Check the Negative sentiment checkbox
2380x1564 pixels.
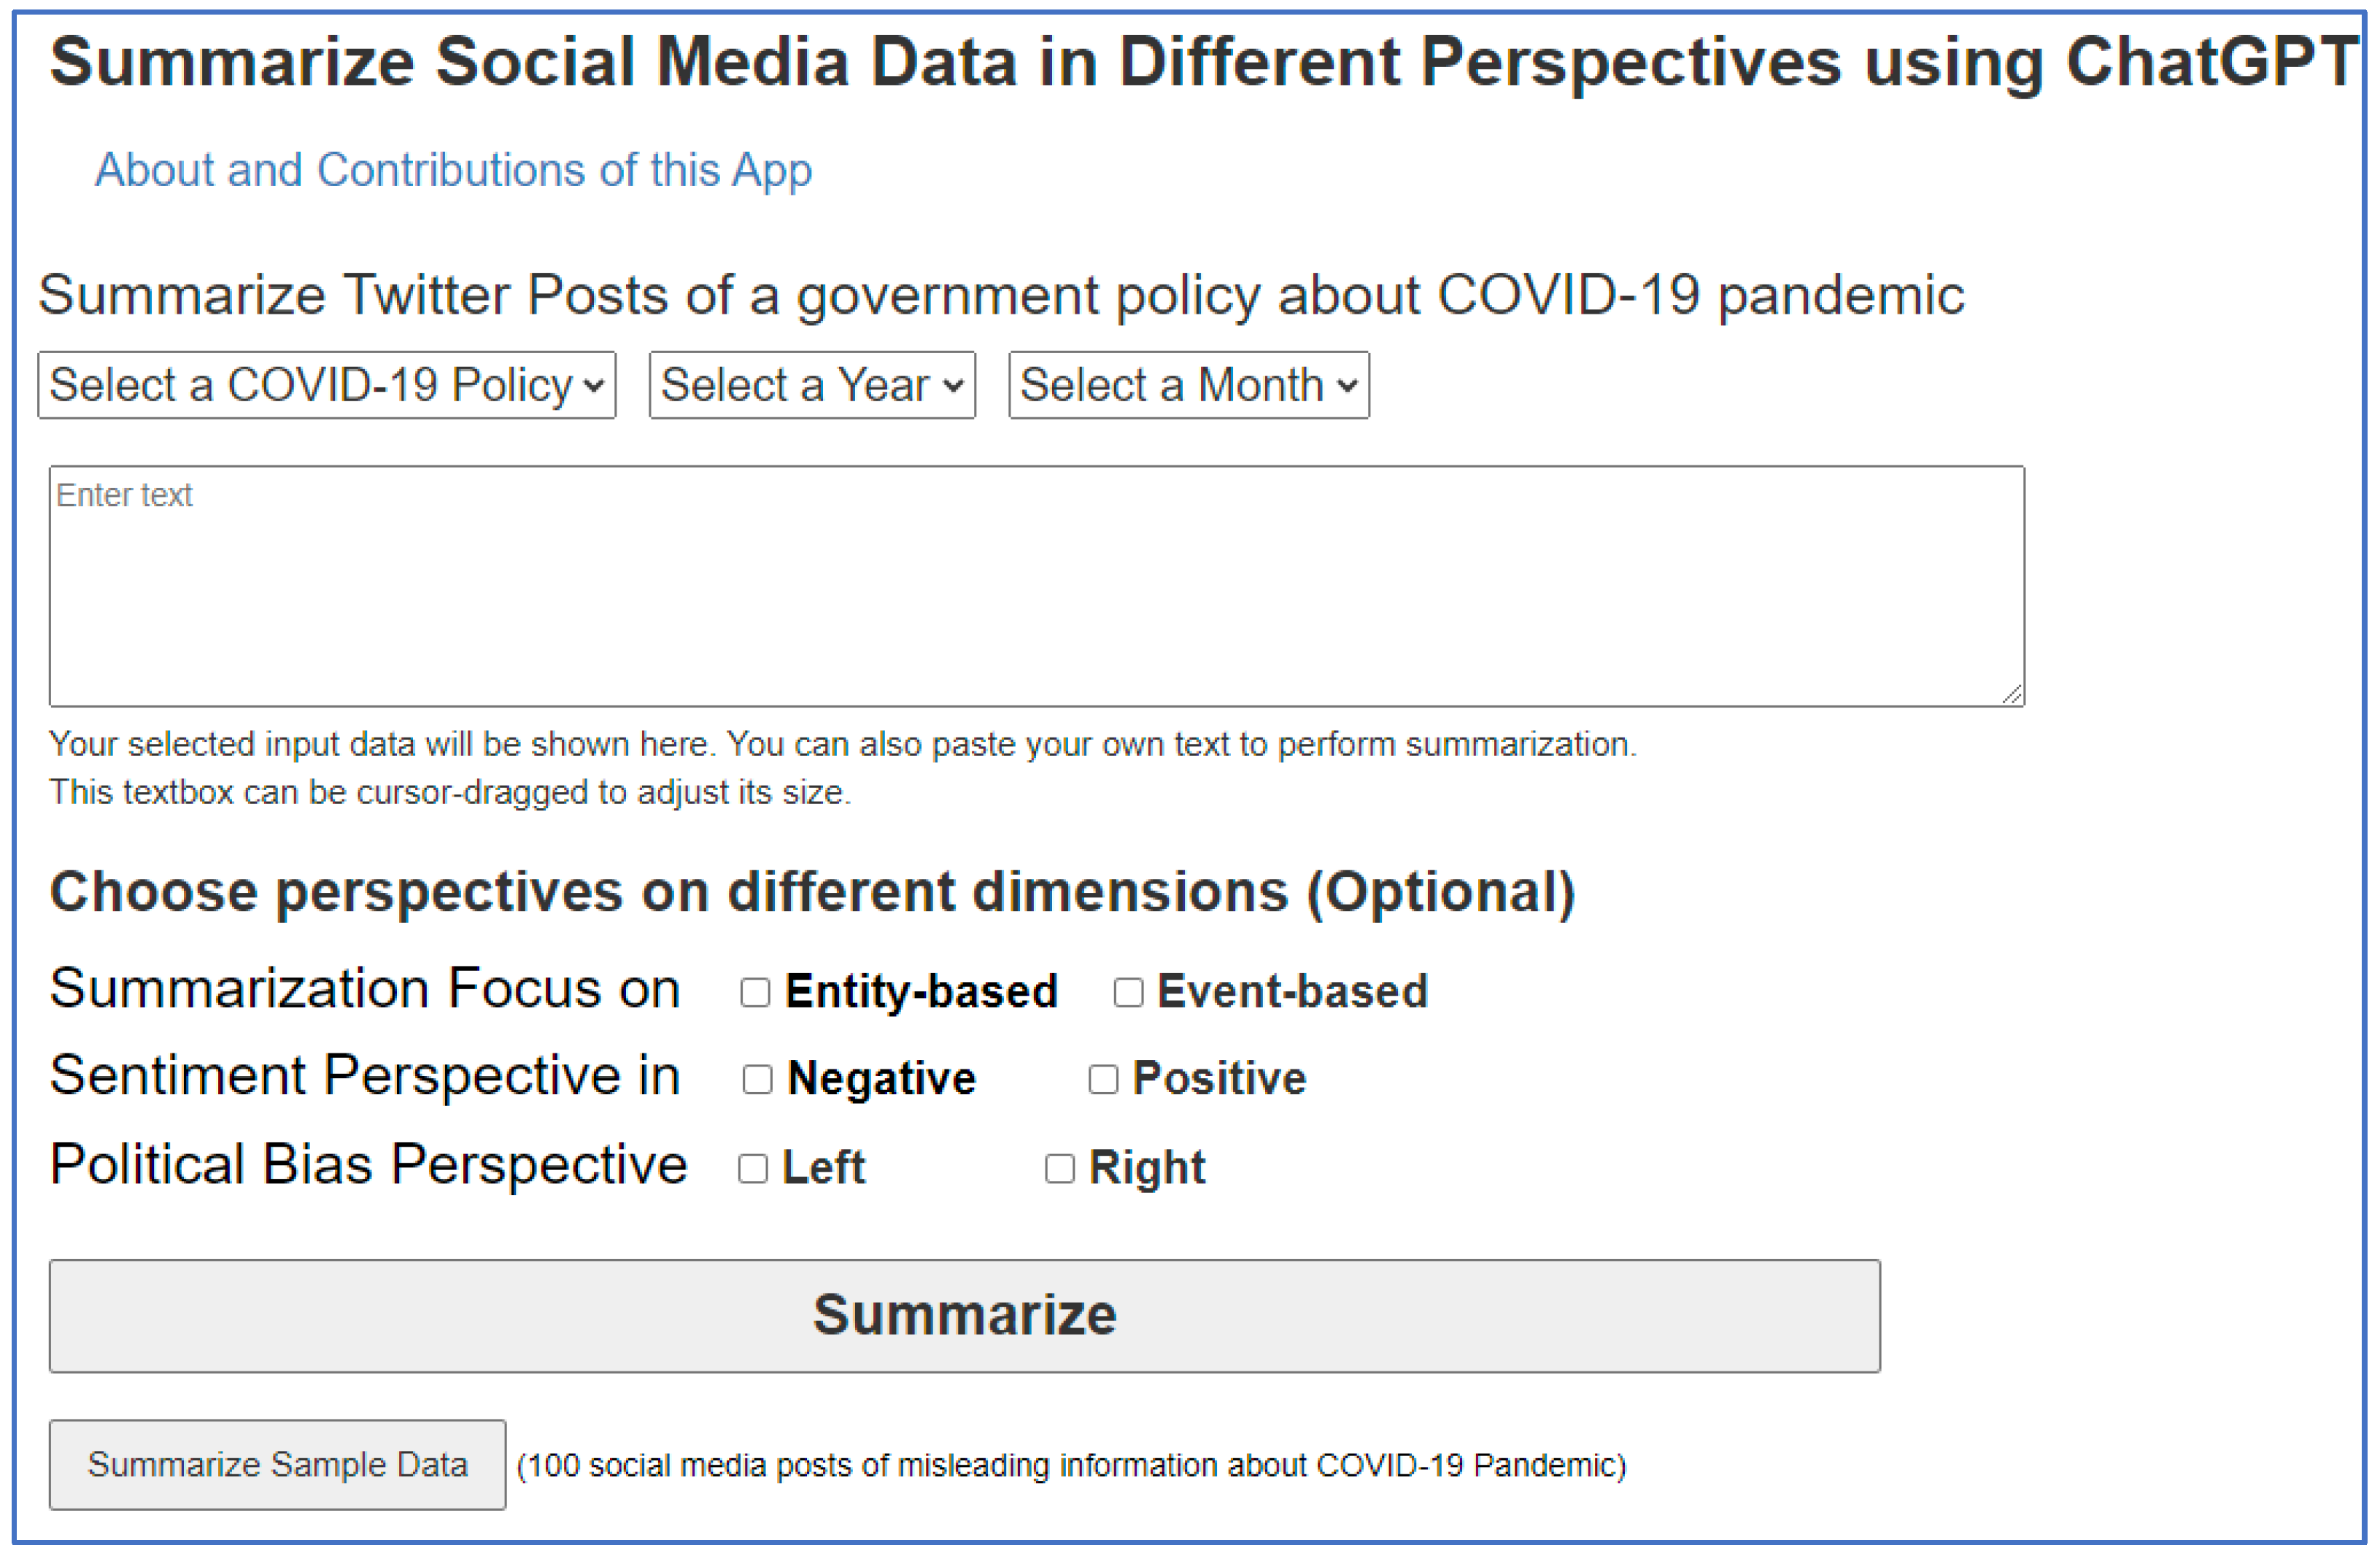[757, 1080]
